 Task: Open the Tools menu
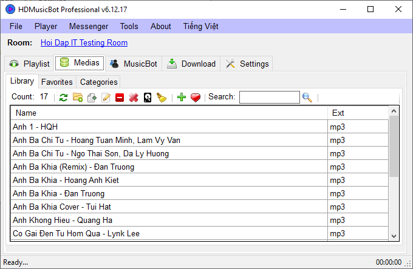129,26
